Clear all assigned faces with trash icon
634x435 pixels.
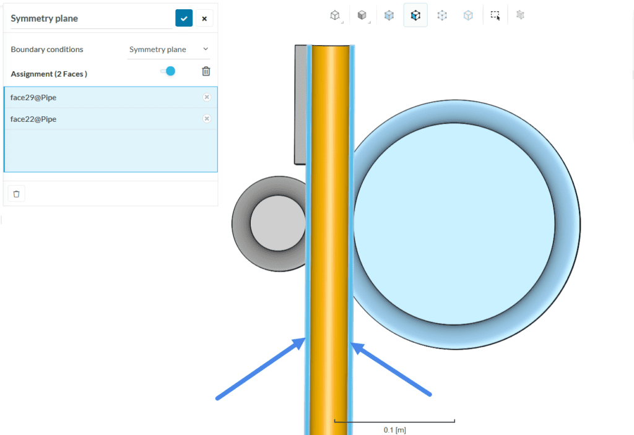click(206, 72)
